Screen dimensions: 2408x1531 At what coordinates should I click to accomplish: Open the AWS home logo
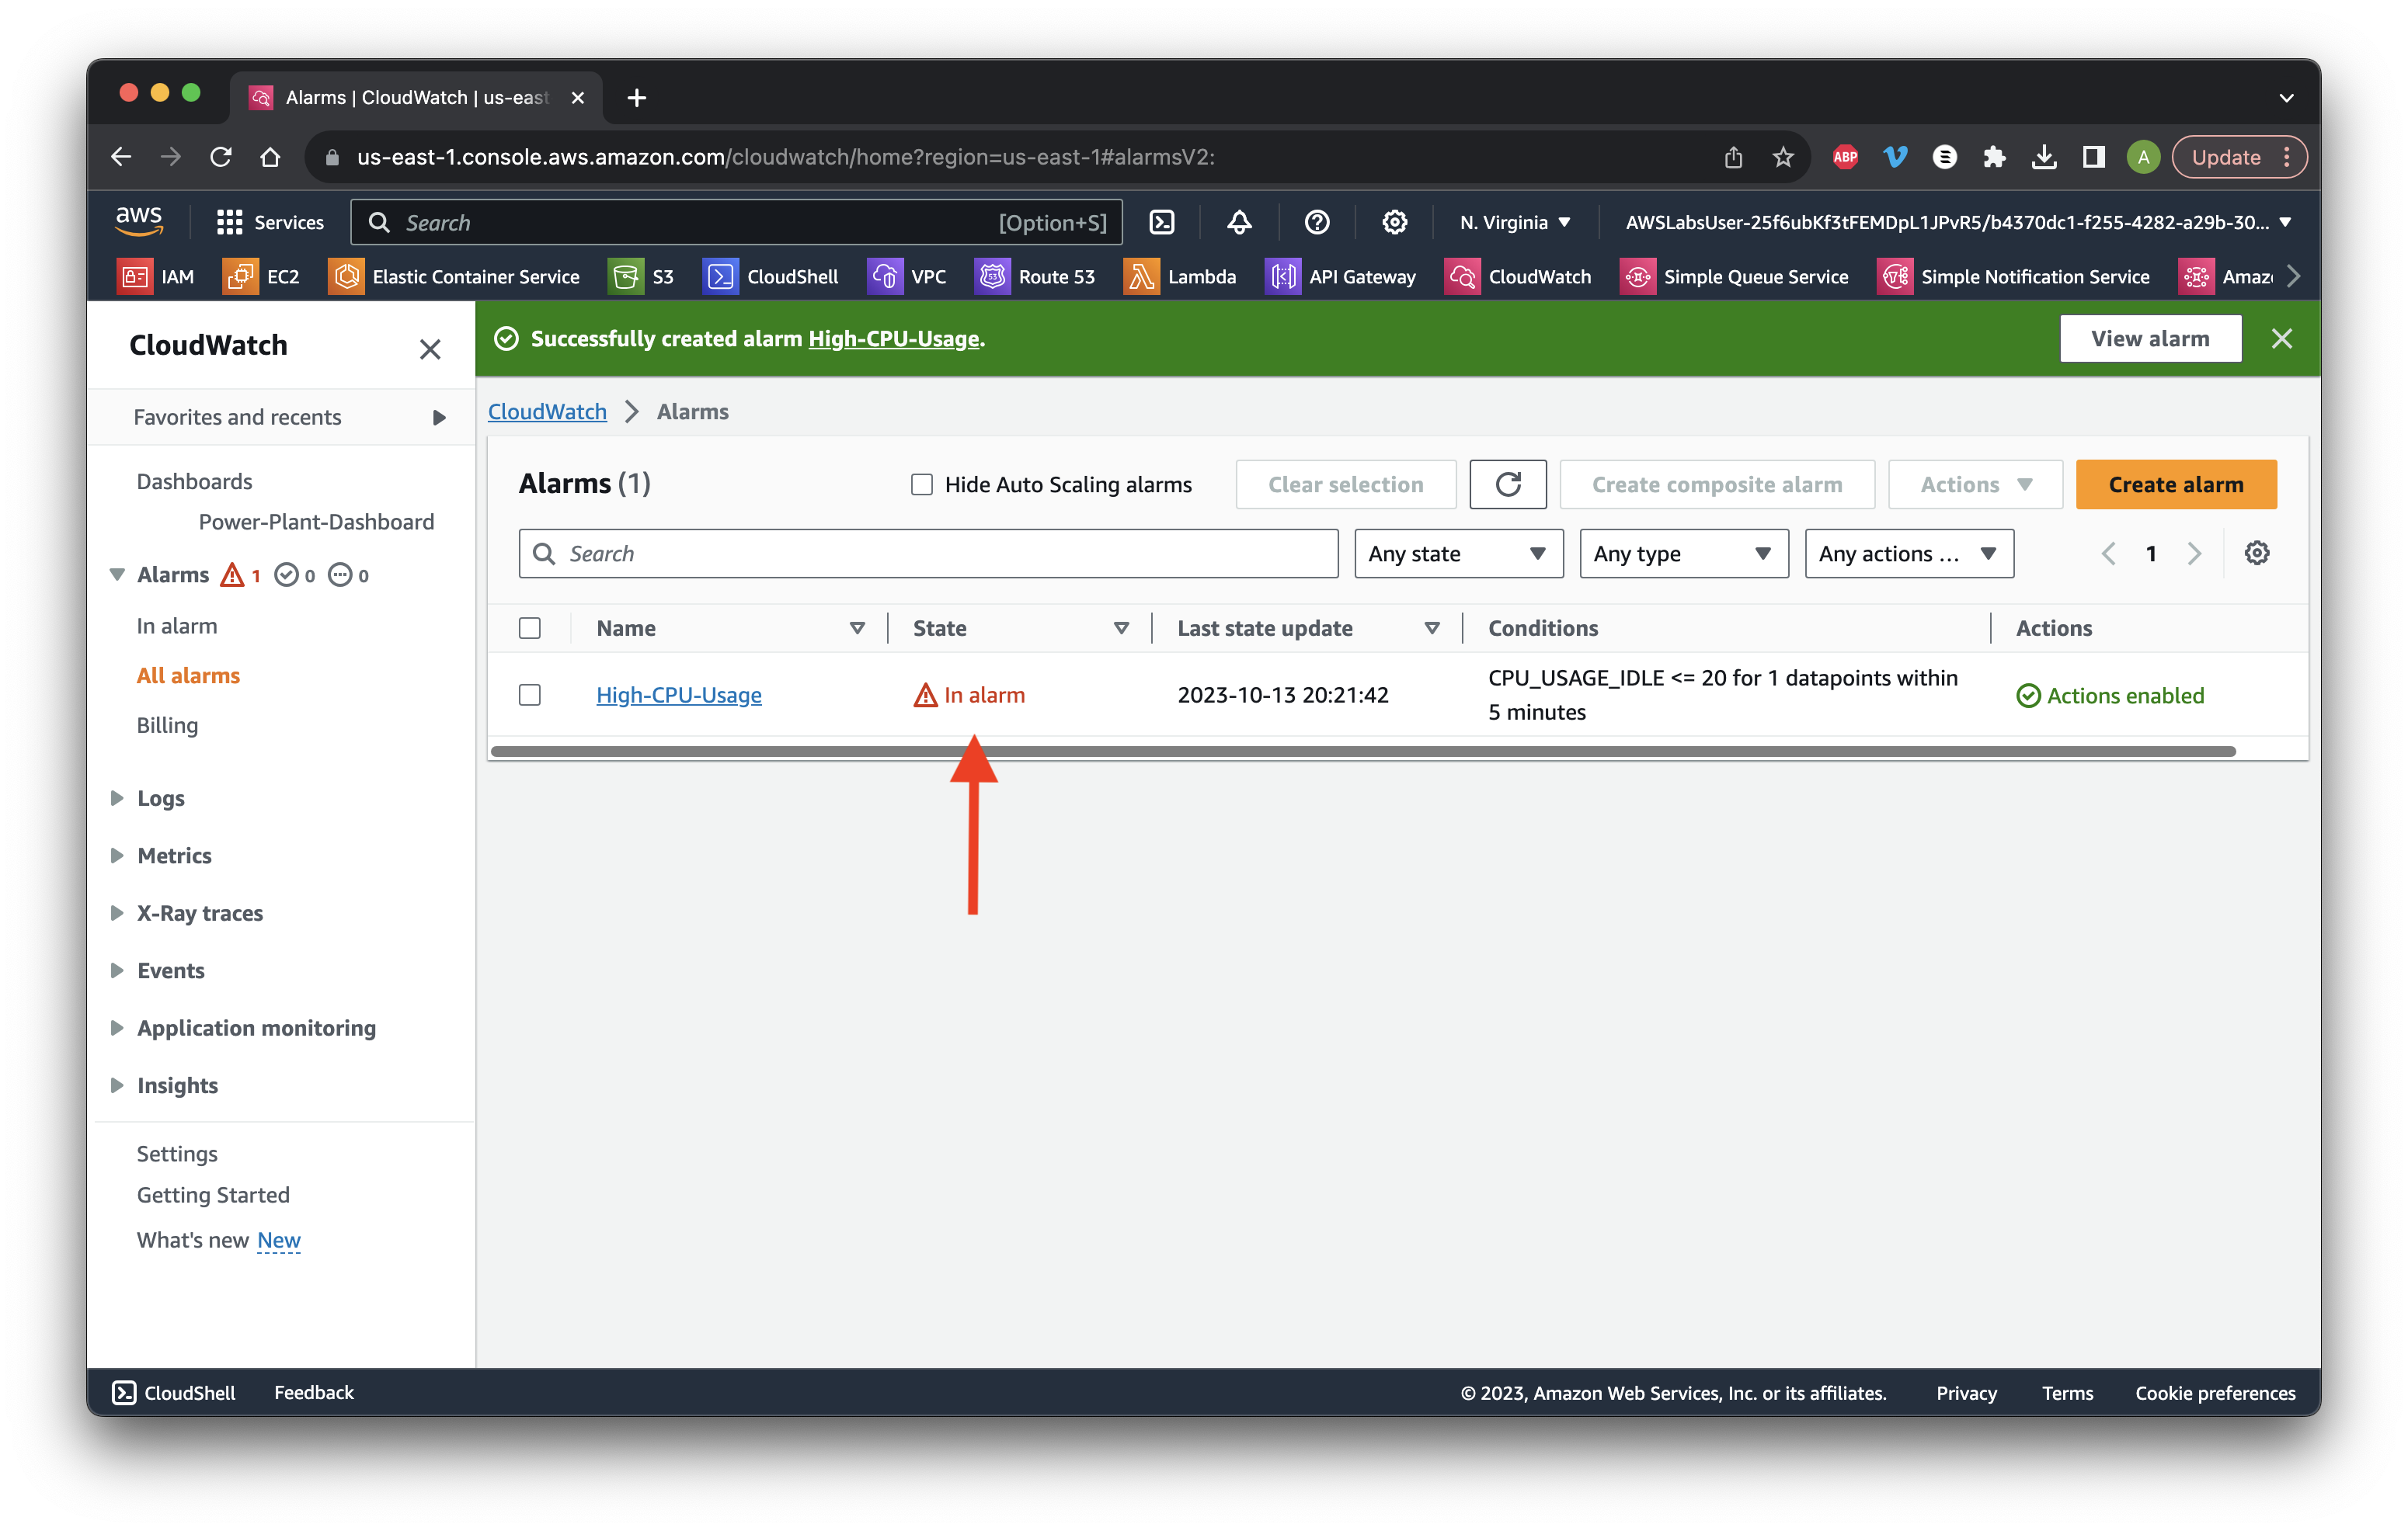click(139, 222)
